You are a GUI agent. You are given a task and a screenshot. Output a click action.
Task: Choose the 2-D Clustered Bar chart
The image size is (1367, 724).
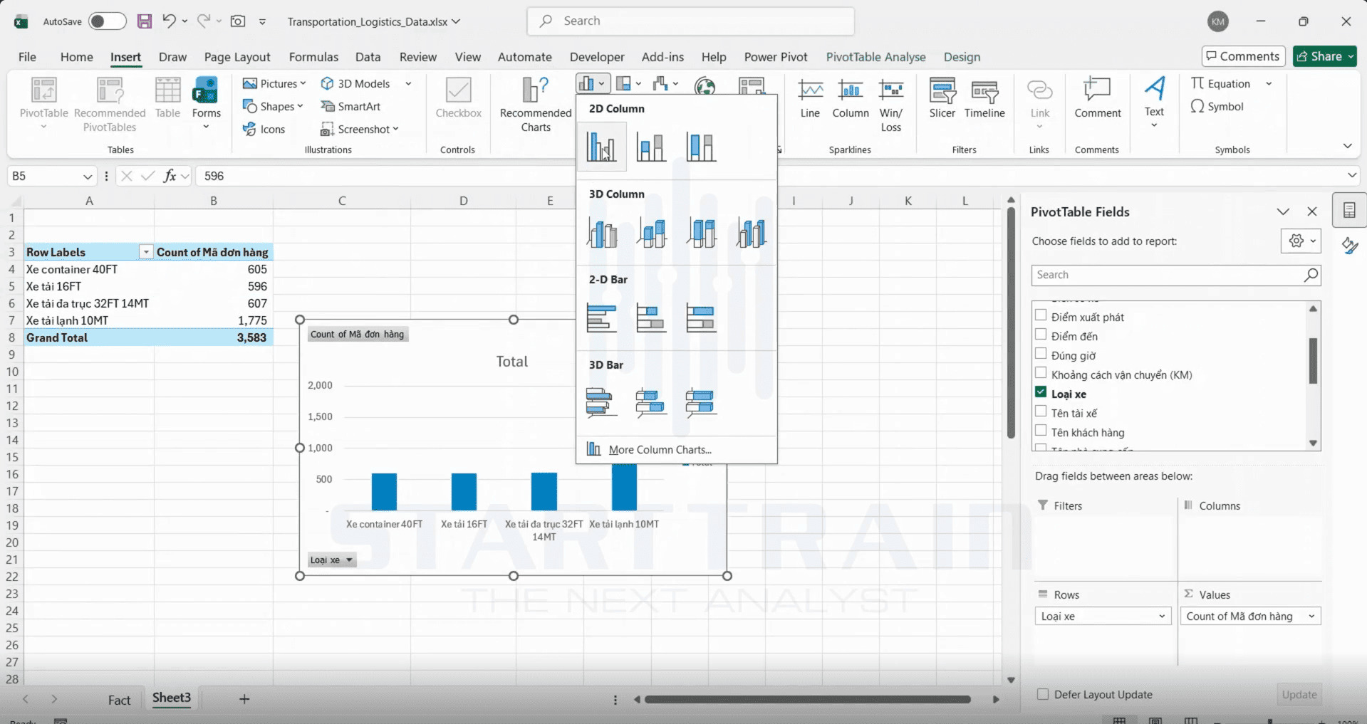point(601,318)
